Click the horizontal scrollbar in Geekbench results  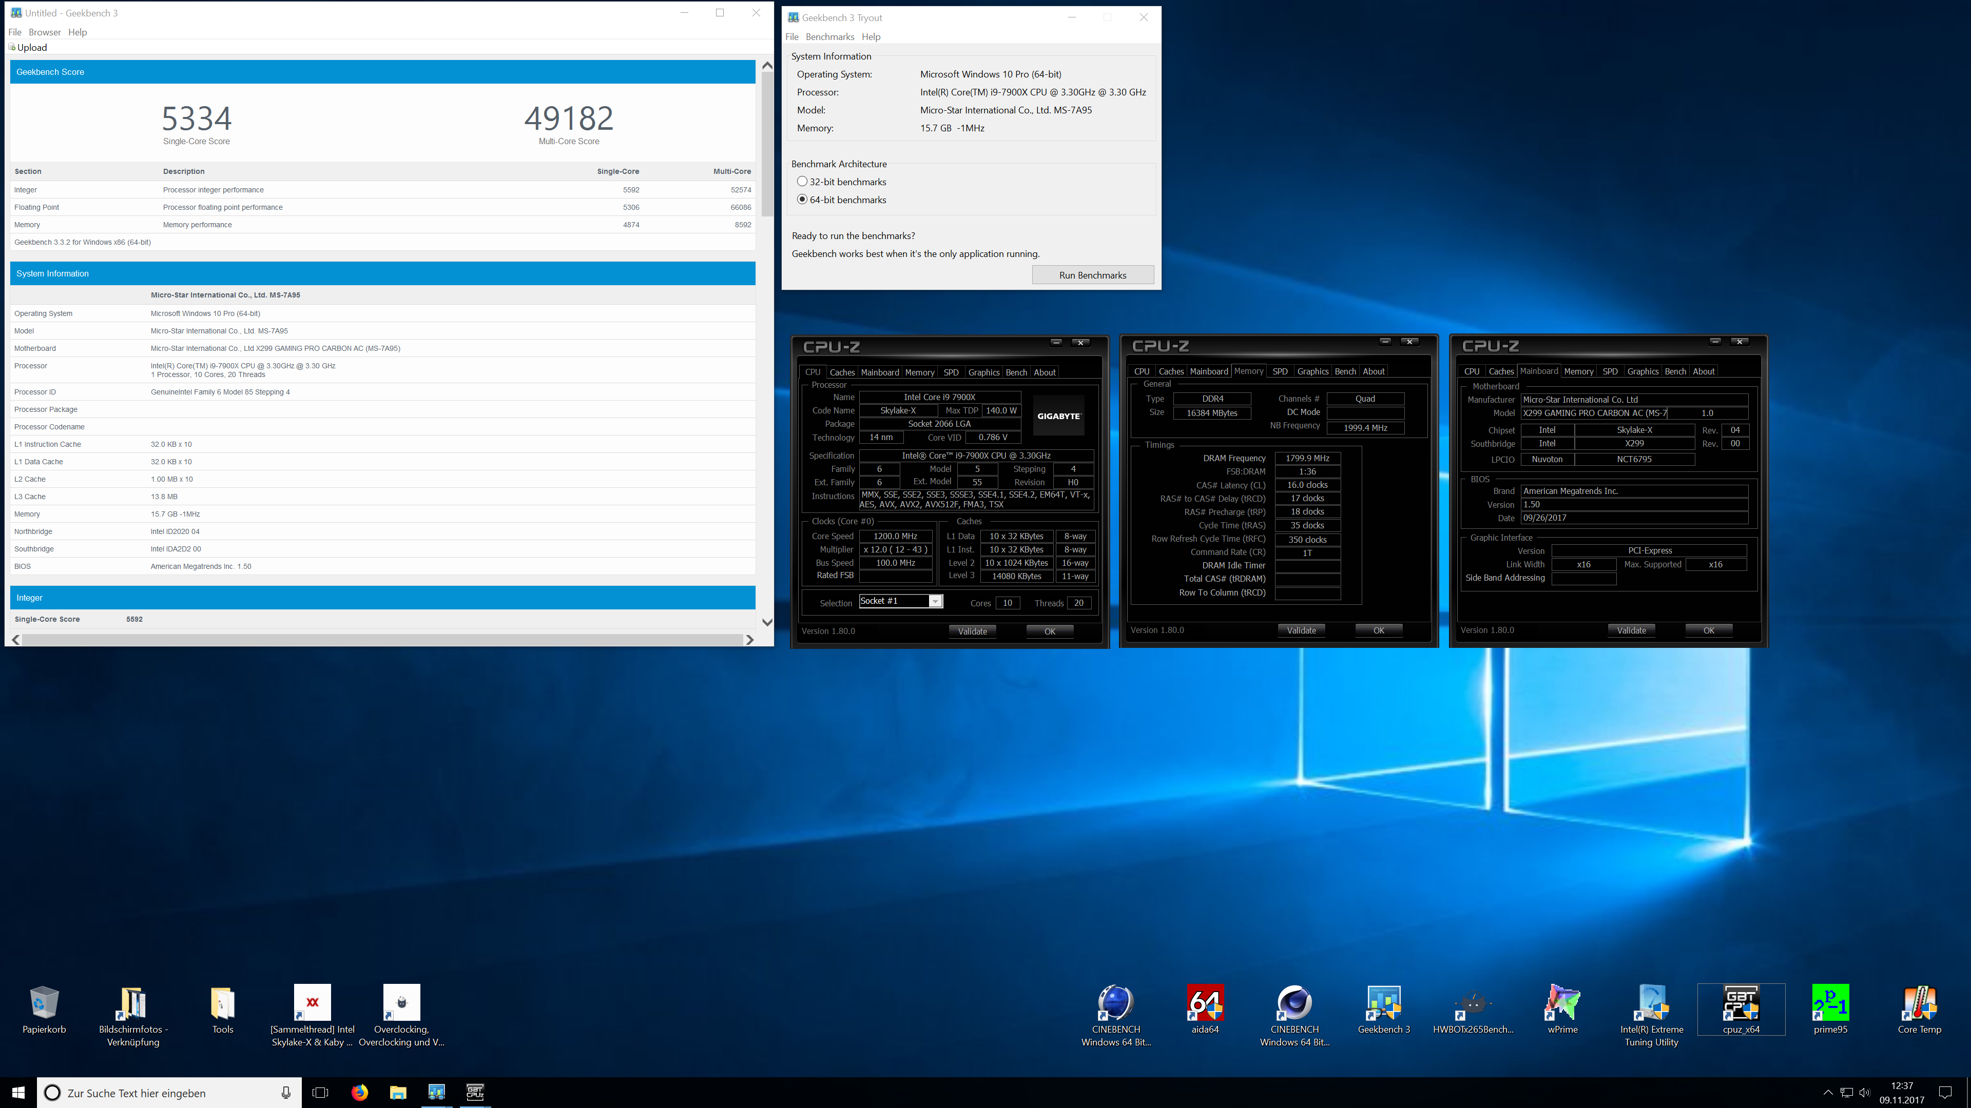pos(382,639)
